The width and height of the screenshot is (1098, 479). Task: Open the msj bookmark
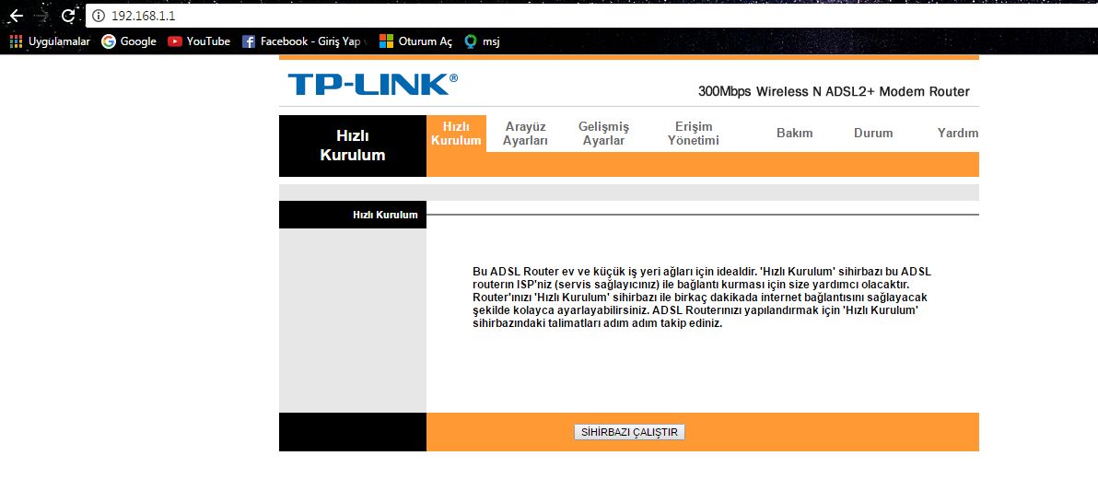tap(483, 41)
